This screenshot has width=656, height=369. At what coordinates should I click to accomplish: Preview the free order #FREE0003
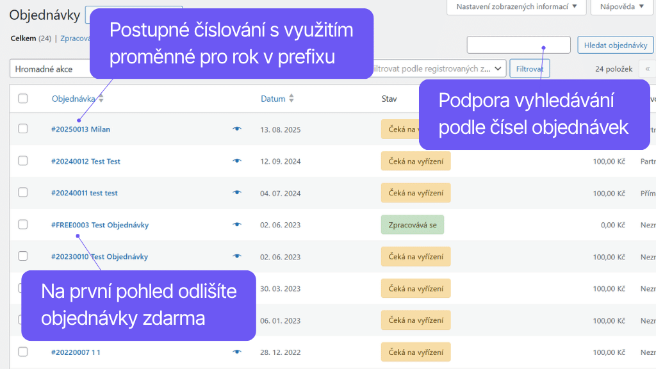[x=236, y=225]
